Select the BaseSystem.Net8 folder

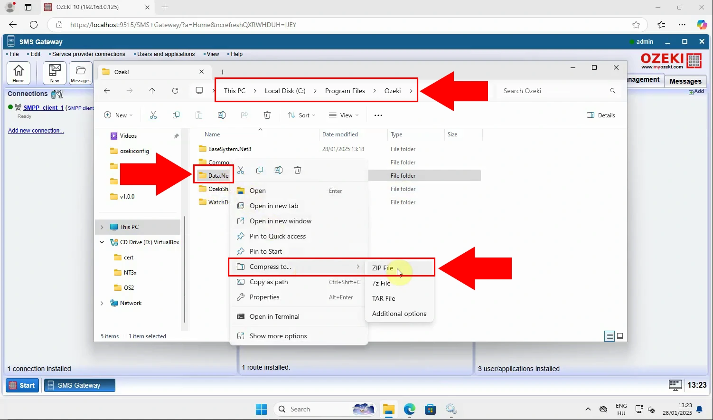tap(230, 149)
